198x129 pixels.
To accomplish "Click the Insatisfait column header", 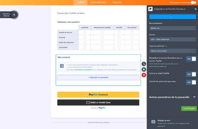I will point(85,28).
